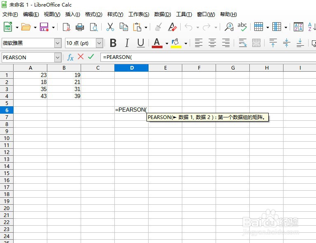Screen dimensions: 316x243
Task: Save the document with the Save icon
Action: (44, 27)
